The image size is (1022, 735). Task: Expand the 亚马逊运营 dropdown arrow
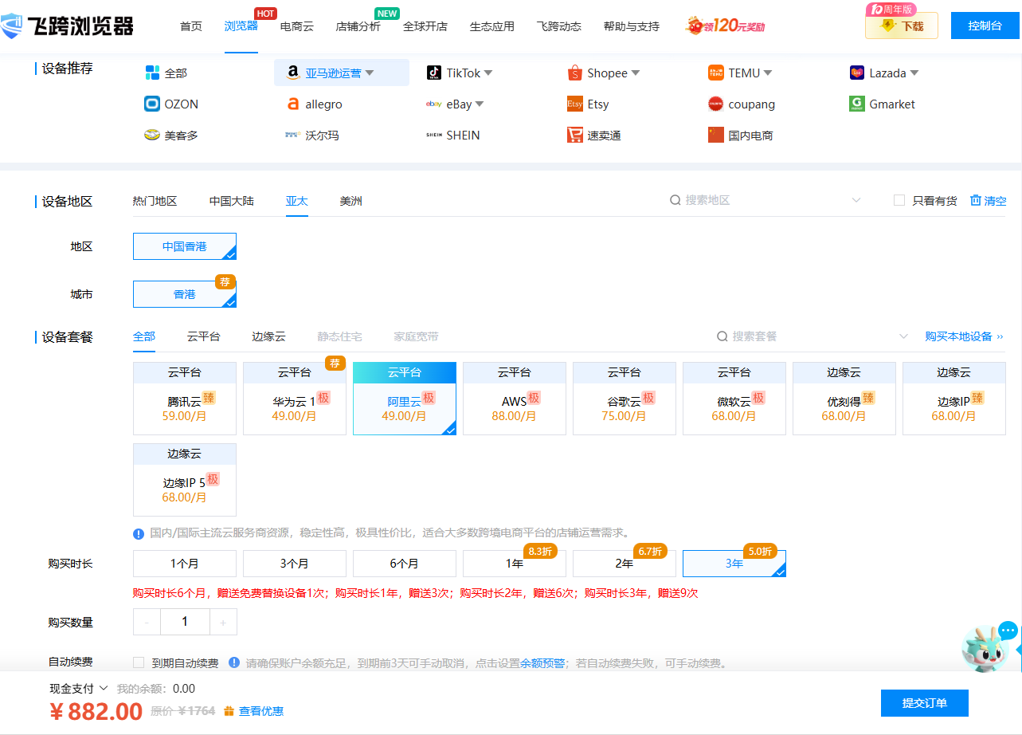click(370, 73)
